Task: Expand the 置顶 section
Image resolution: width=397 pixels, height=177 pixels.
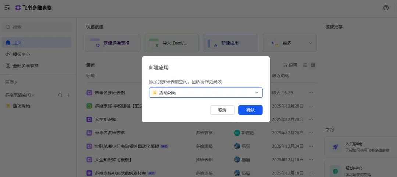Action: (x=11, y=82)
